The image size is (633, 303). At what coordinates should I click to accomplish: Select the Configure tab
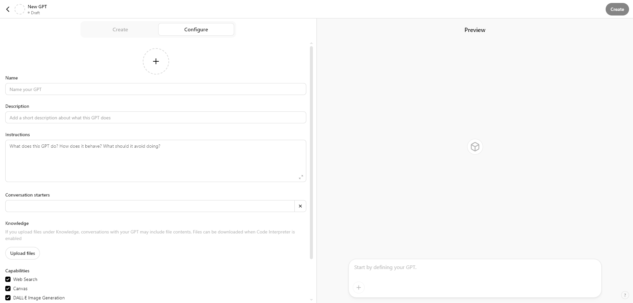196,30
